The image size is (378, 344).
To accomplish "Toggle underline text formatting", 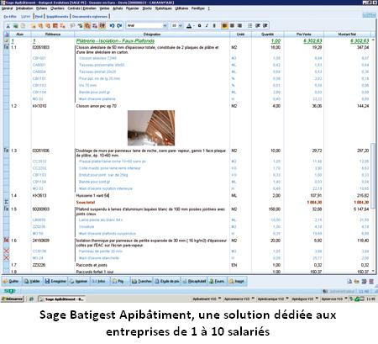I will click(x=214, y=26).
